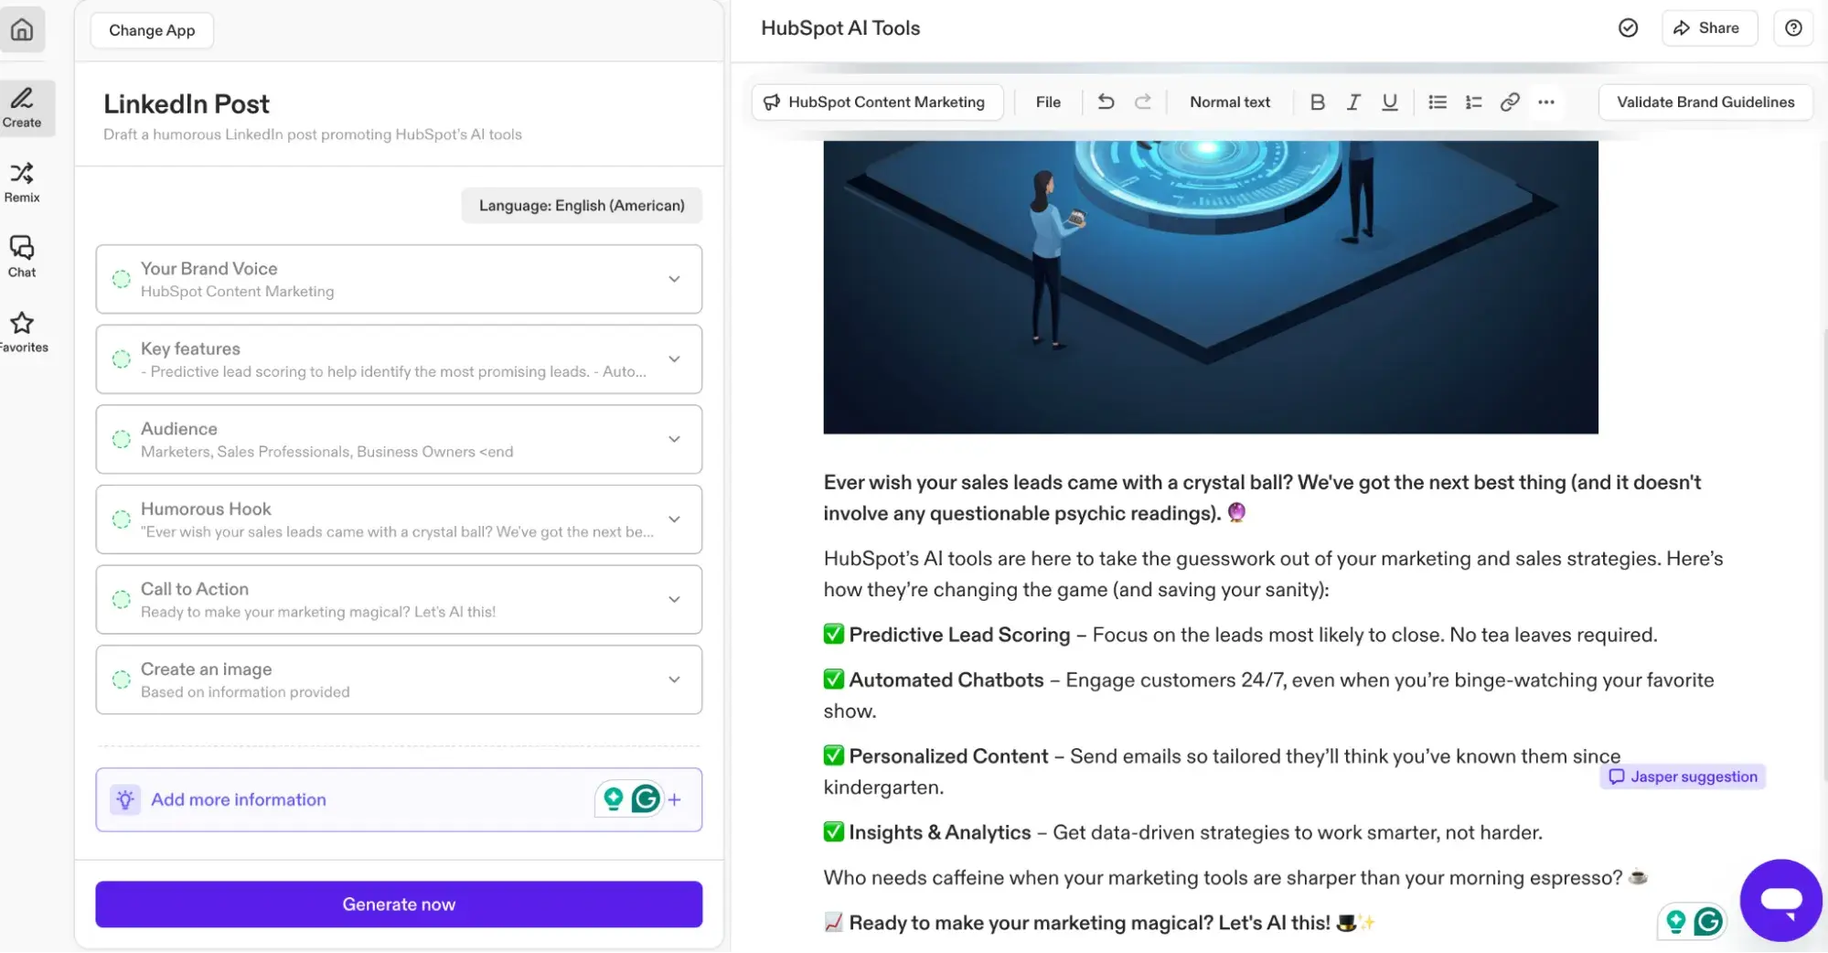Click the Grammarly icon in Add more information
The image size is (1828, 953).
coord(646,799)
